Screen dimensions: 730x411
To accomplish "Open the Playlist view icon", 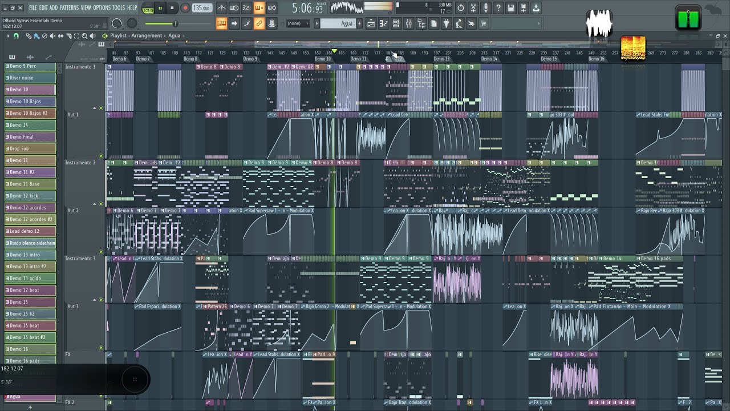I will [371, 23].
